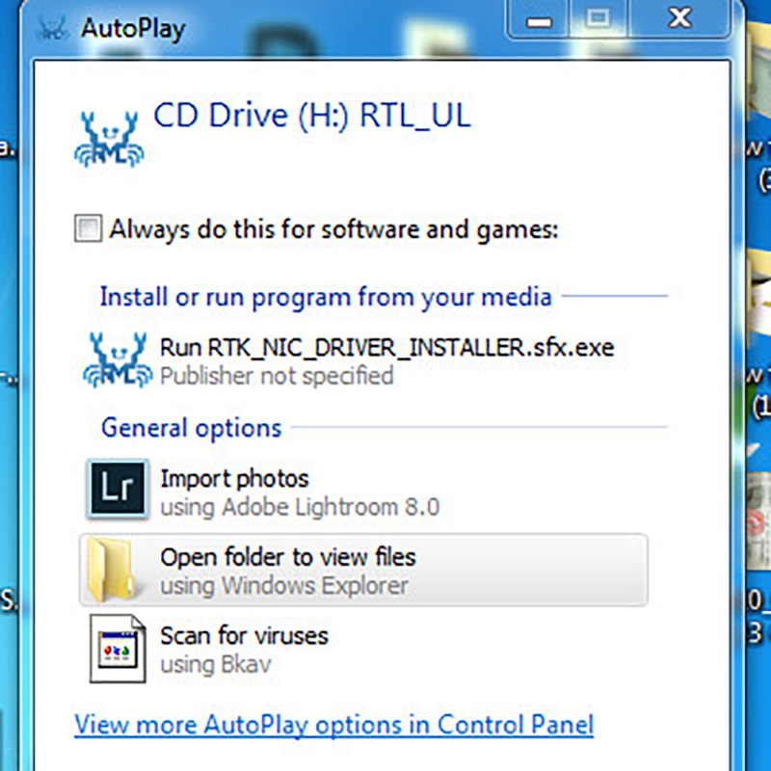Run RTK_NIC_DRIVER_INSTALLER.sfx.exe

363,360
